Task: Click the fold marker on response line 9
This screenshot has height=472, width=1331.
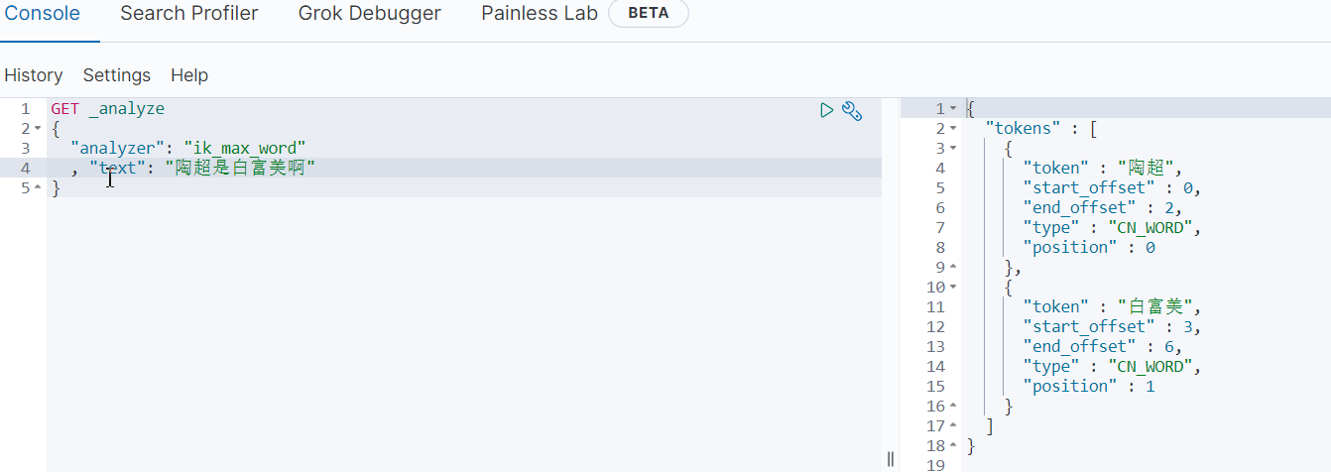Action: 953,268
